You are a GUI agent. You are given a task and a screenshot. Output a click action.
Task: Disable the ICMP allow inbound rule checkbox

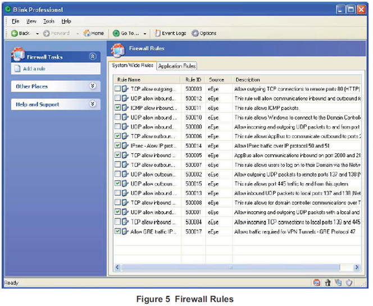pos(117,107)
